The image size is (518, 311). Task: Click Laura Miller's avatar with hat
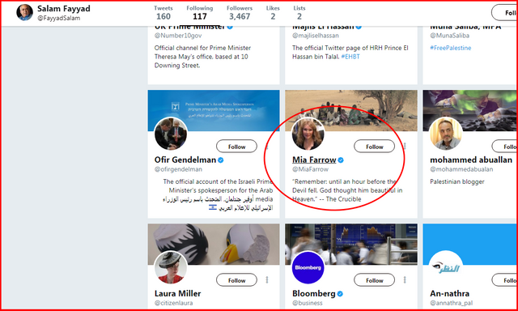(171, 267)
